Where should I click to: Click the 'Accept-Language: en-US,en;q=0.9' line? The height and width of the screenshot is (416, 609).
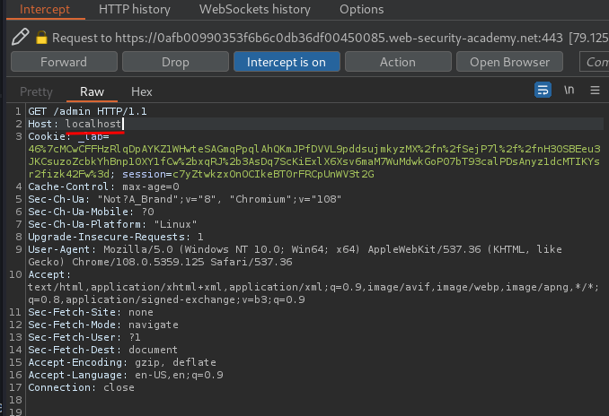coord(126,375)
